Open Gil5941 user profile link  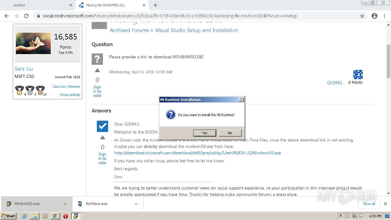[335, 82]
